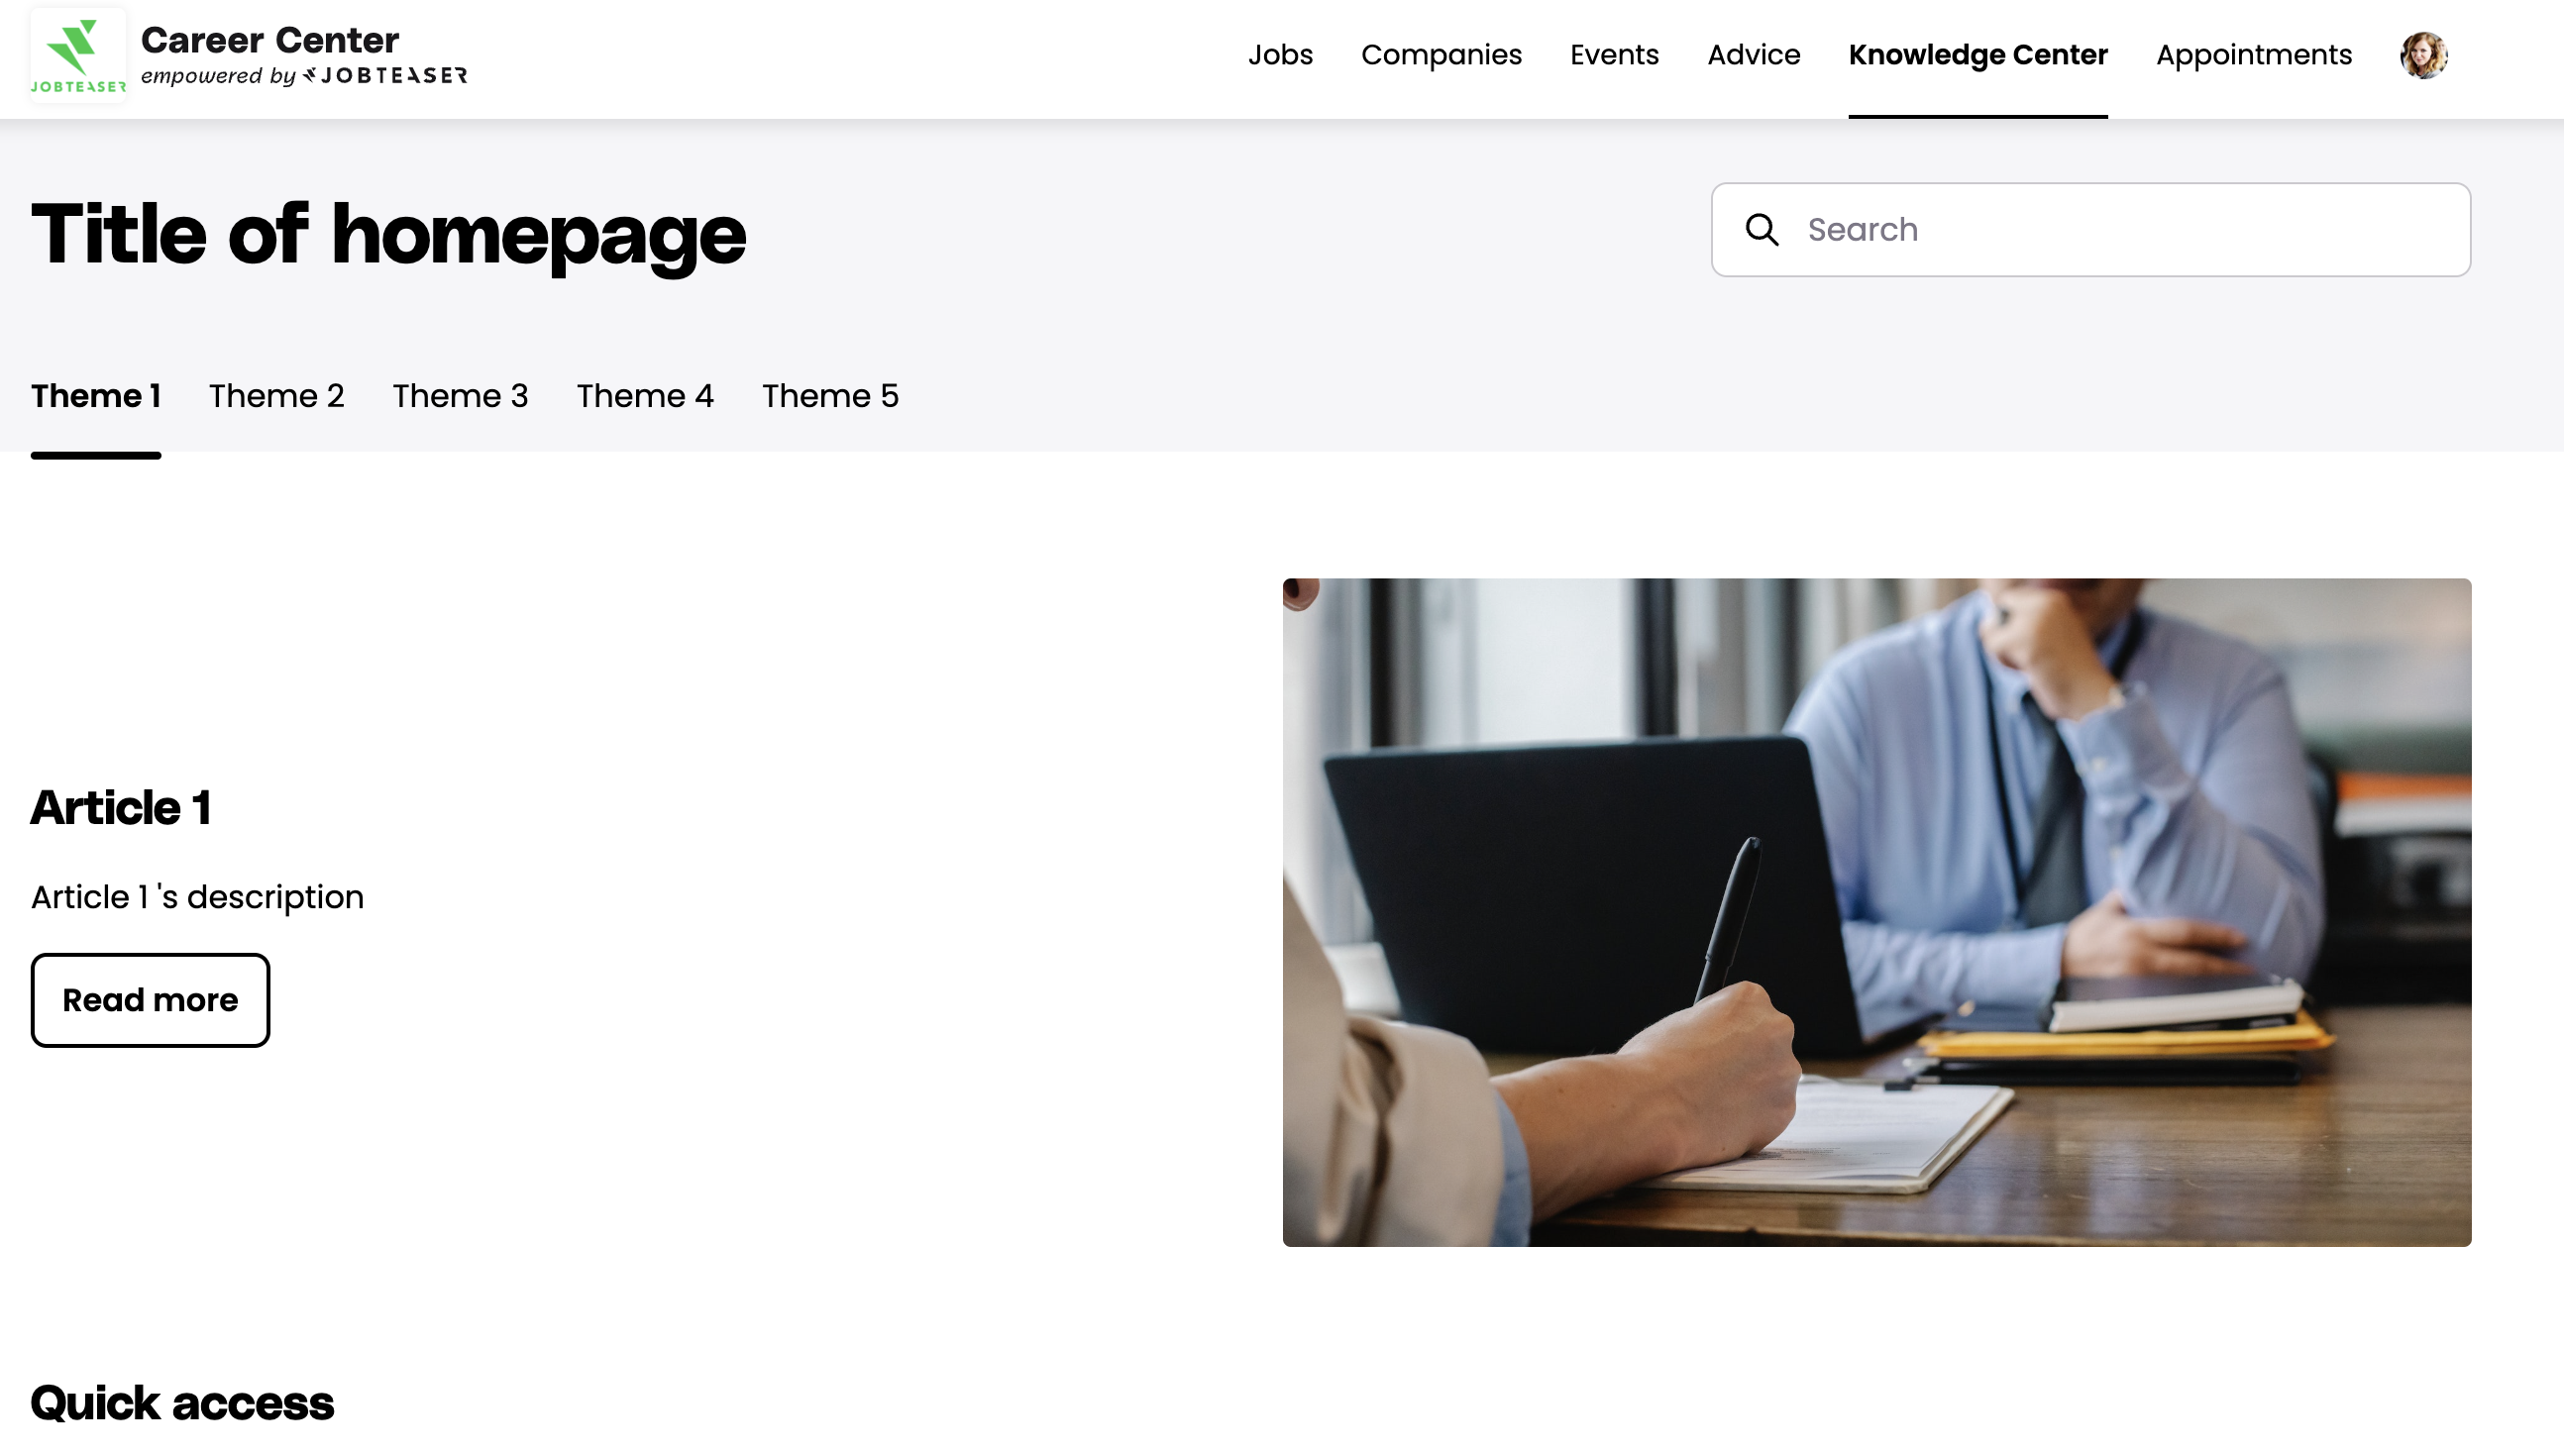Navigate to the Advice section
The height and width of the screenshot is (1452, 2564).
coord(1754,54)
